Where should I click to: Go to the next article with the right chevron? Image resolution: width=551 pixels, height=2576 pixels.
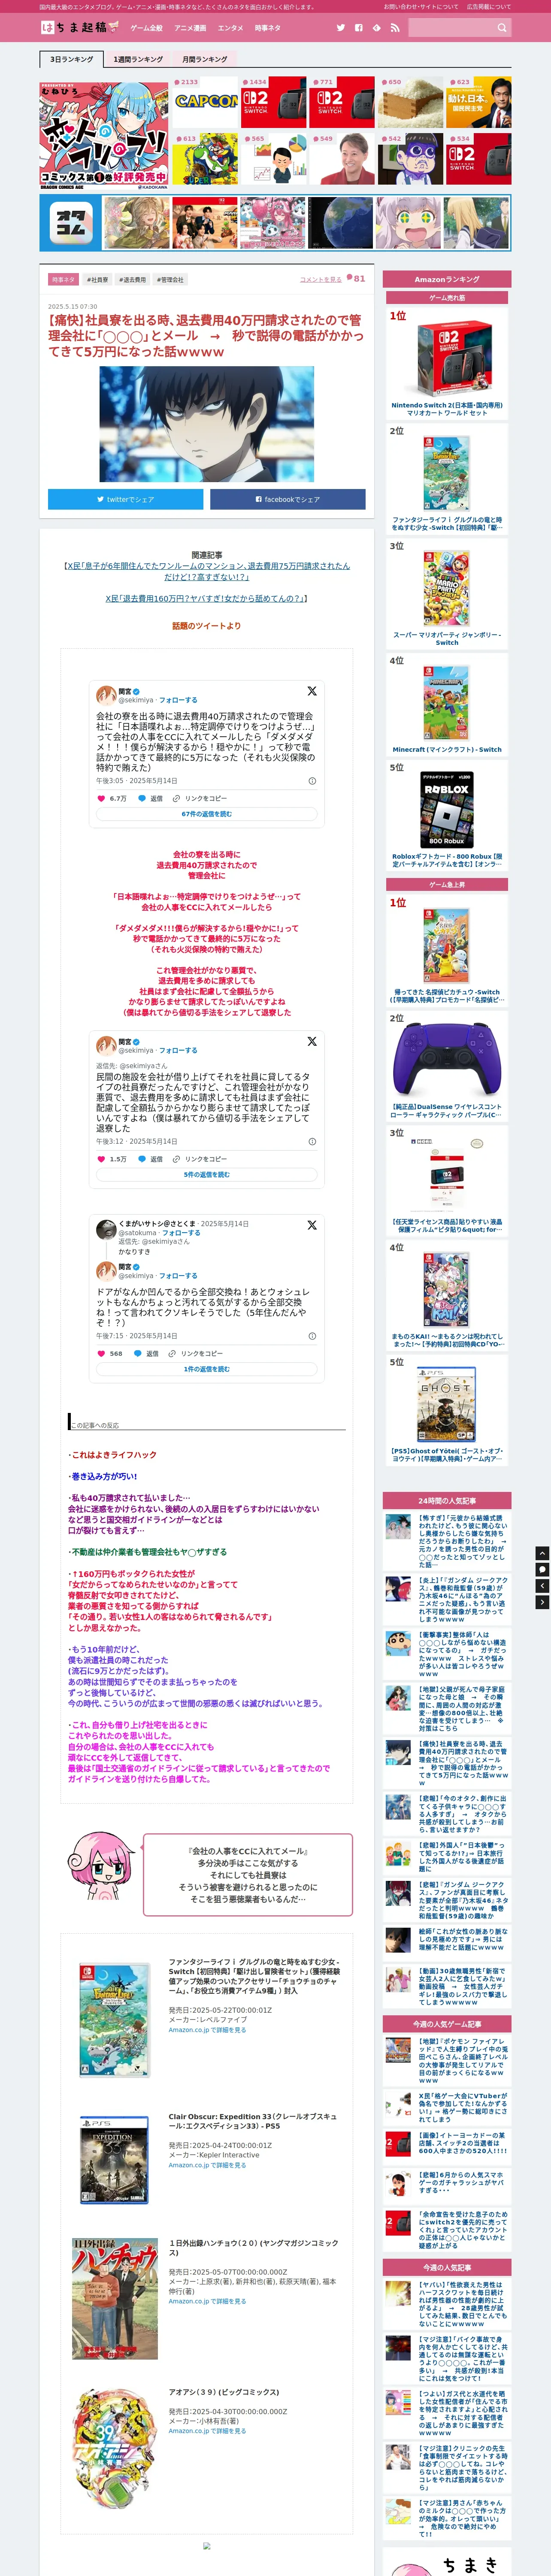(x=542, y=1602)
